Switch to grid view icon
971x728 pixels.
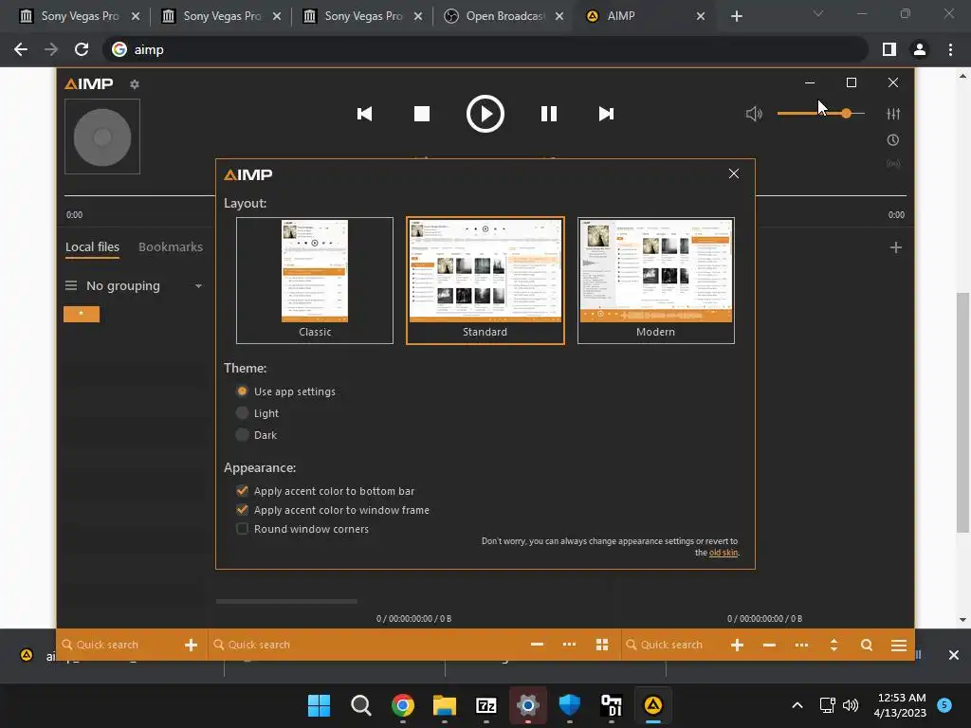point(602,645)
